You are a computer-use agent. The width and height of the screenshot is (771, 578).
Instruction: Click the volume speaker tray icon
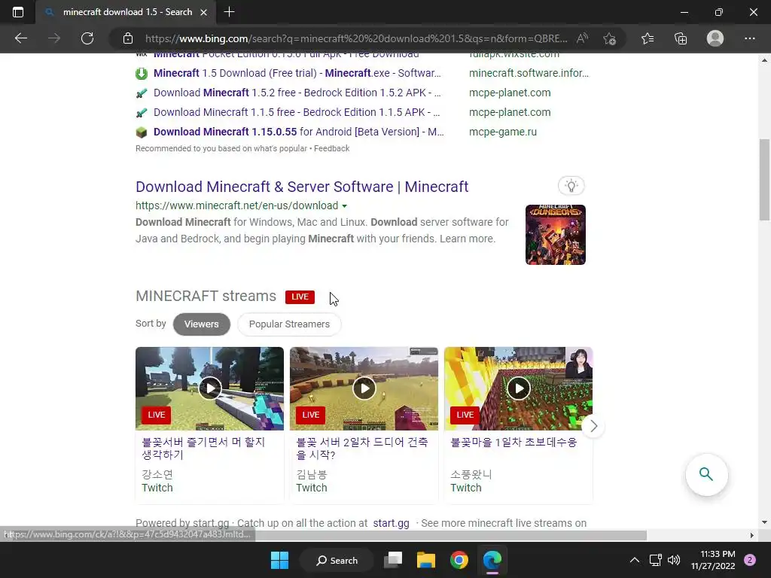(x=674, y=560)
